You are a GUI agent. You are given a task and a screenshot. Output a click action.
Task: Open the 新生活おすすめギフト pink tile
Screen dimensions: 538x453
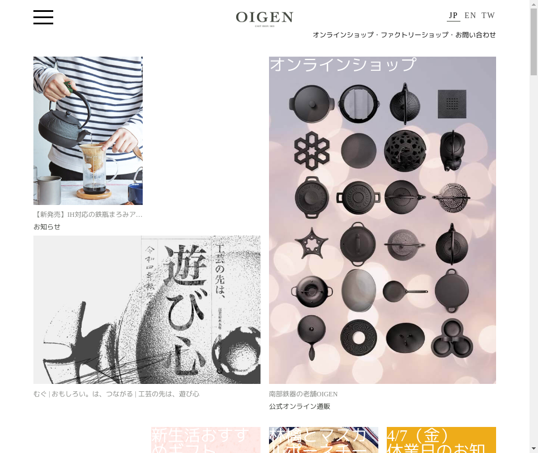coord(206,440)
